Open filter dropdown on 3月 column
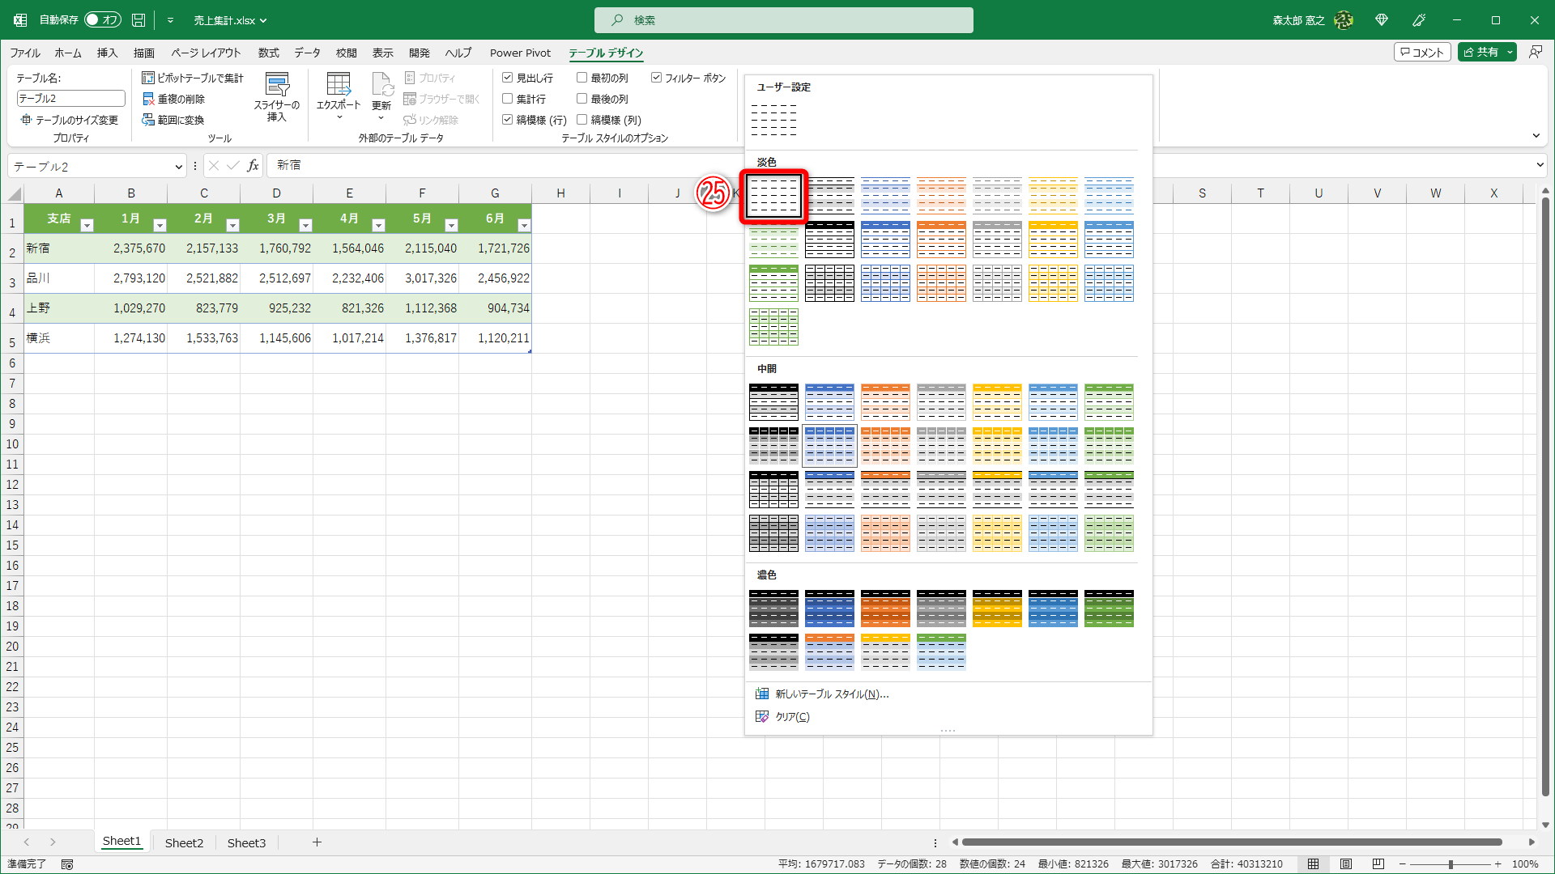Image resolution: width=1555 pixels, height=874 pixels. 305,226
